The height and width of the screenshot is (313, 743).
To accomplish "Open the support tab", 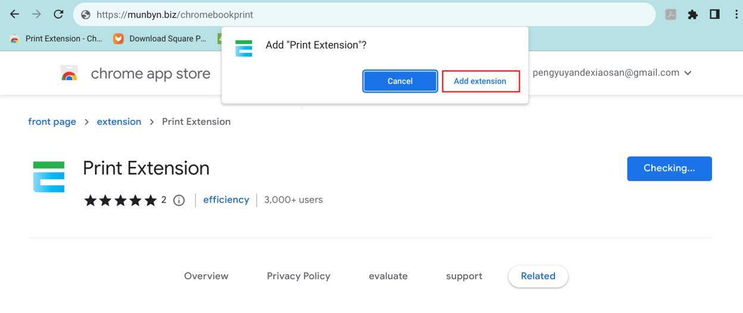I will click(x=464, y=276).
